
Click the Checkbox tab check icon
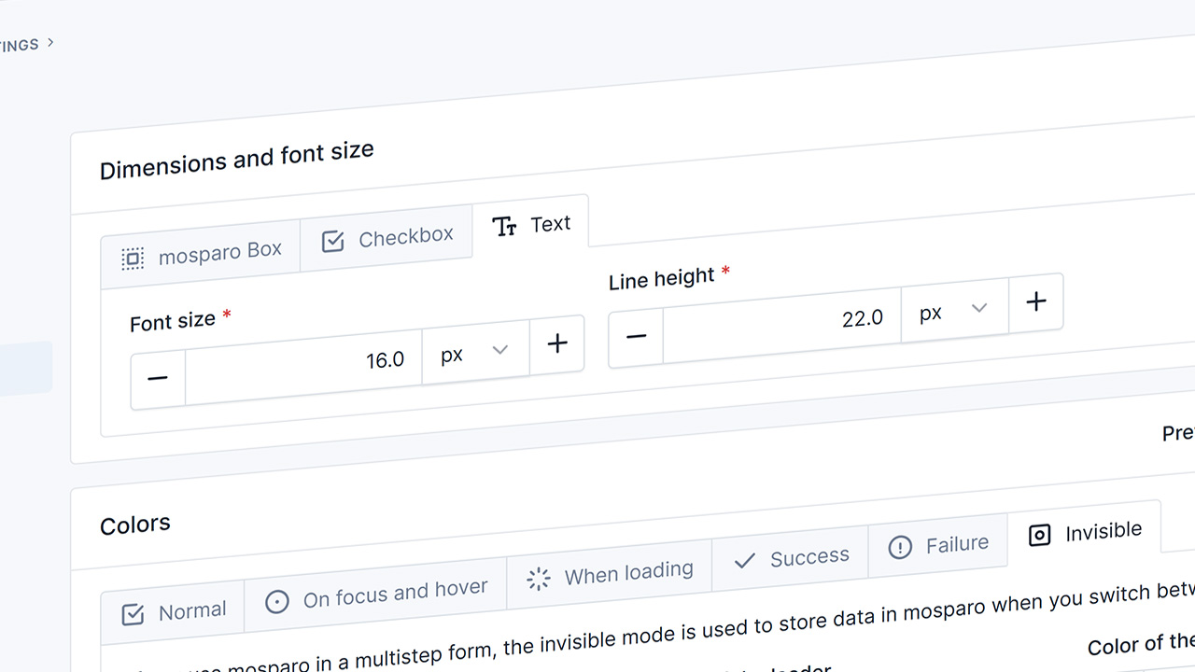333,242
